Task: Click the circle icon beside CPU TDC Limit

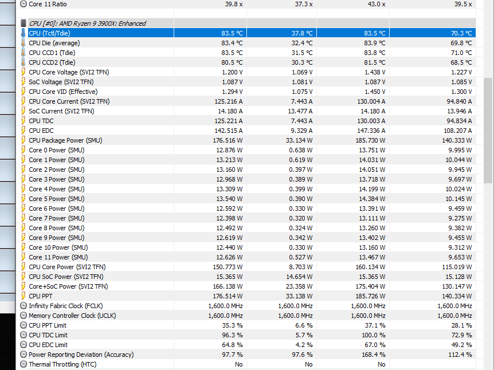Action: click(23, 335)
